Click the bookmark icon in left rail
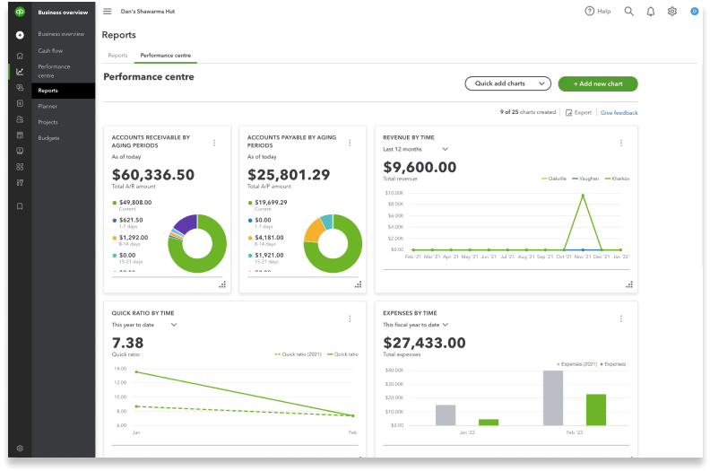 click(x=20, y=206)
